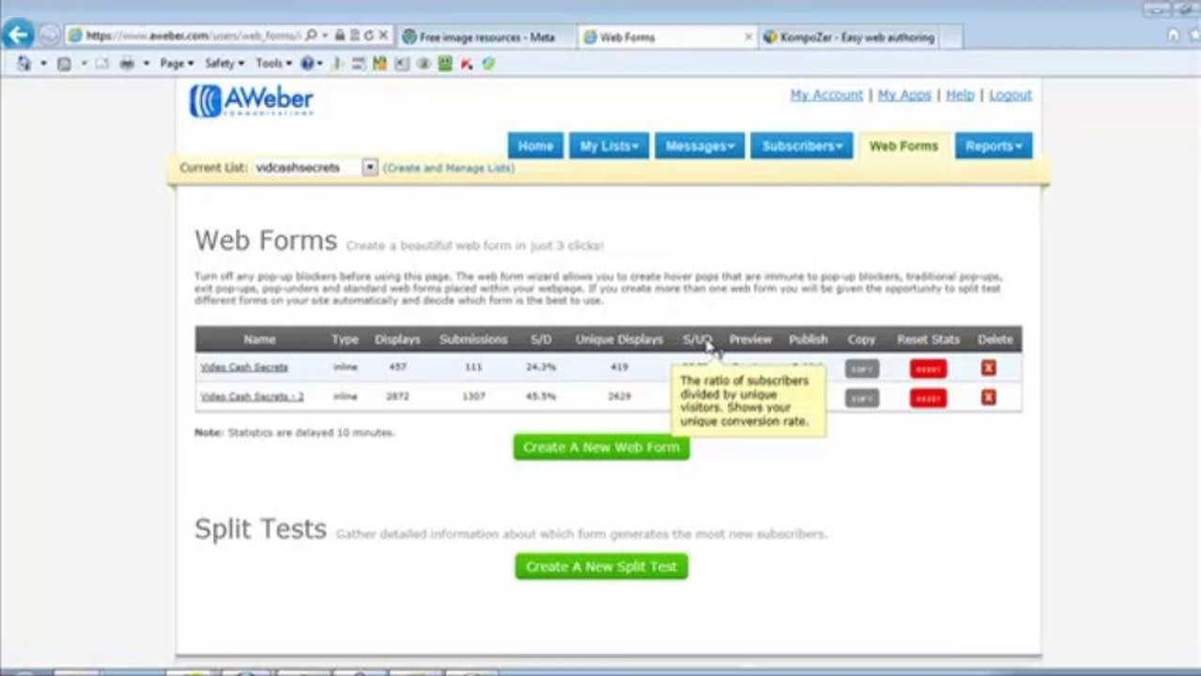Image resolution: width=1201 pixels, height=676 pixels.
Task: Close the Web Forms browser tab
Action: pos(748,37)
